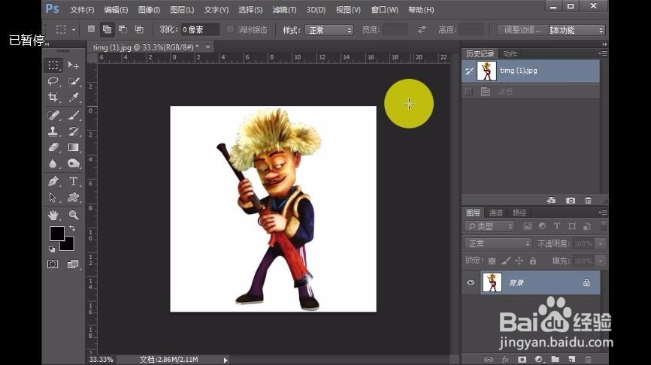Select the Zoom tool

click(74, 215)
